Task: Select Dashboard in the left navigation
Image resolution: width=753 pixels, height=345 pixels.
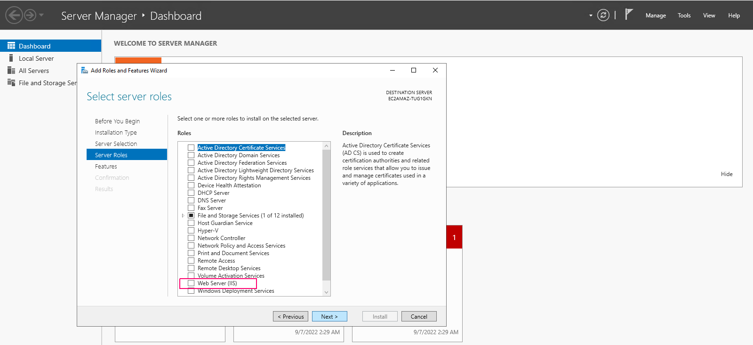Action: 50,46
